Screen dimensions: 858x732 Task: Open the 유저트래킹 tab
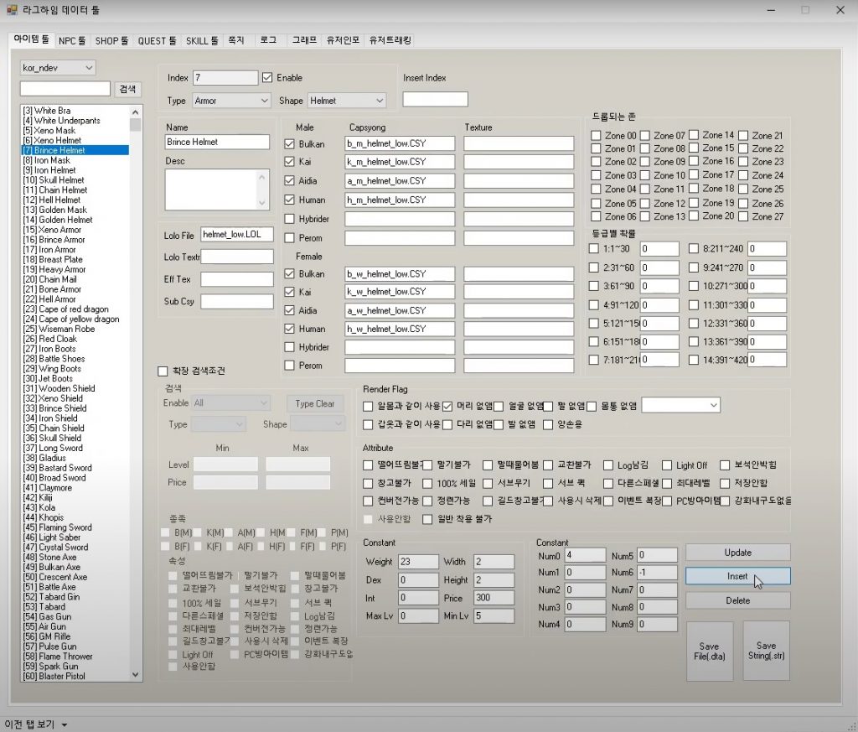click(x=390, y=40)
